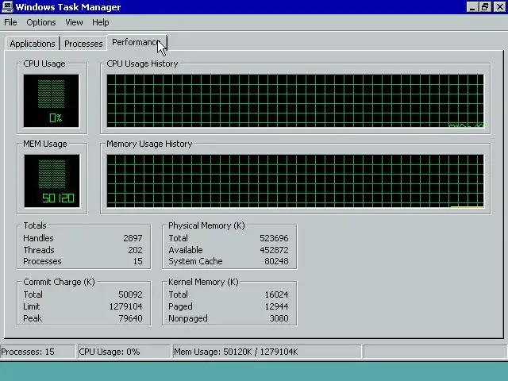Restore down the Task Manager window

[485, 7]
